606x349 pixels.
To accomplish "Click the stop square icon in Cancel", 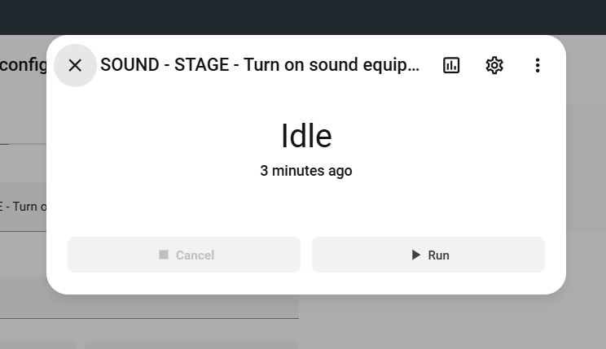I will pos(164,255).
